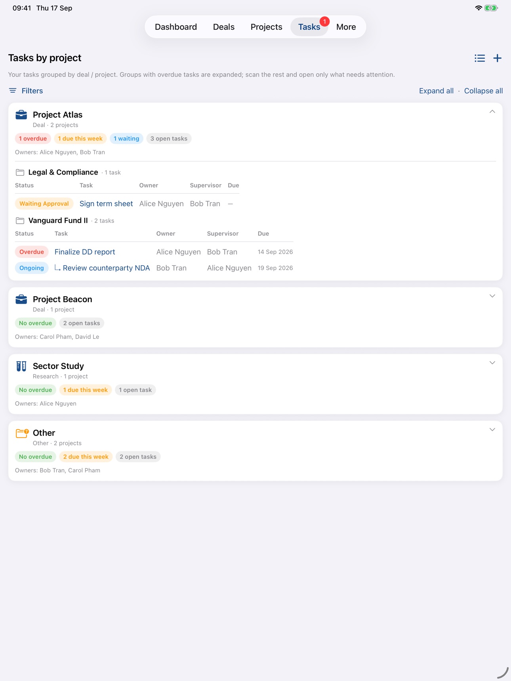The width and height of the screenshot is (511, 681).
Task: Click Collapse all
Action: tap(483, 91)
